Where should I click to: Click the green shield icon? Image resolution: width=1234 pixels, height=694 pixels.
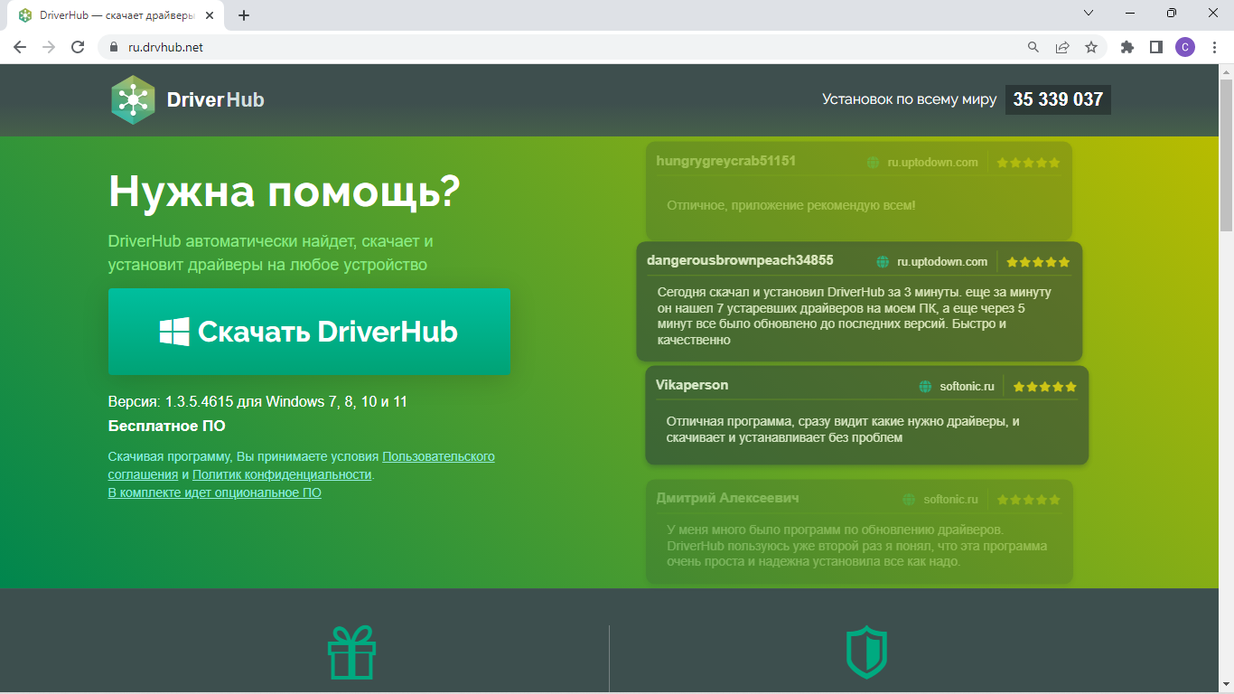(x=865, y=652)
